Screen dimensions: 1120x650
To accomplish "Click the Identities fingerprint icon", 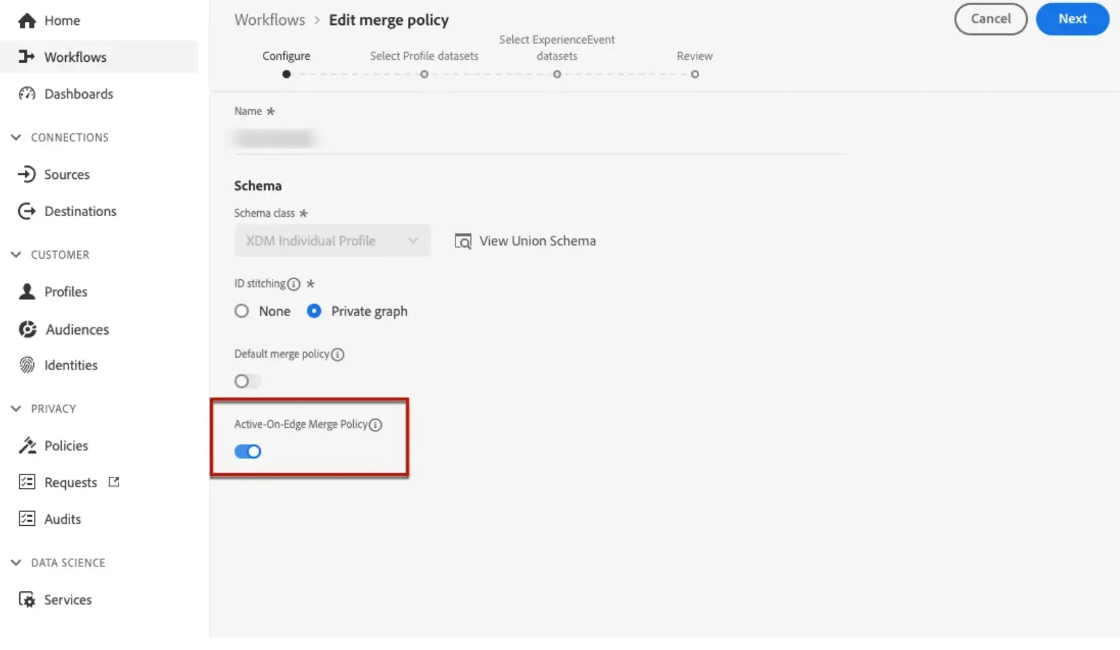I will click(x=27, y=365).
